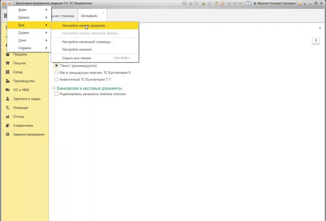
Task: Open the sections grid menu icon
Action: pyautogui.click(x=5, y=16)
